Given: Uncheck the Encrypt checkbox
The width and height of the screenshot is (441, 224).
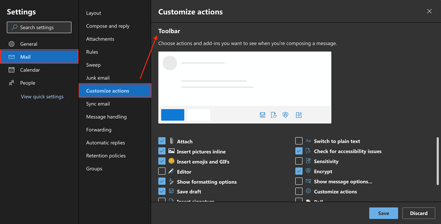Looking at the screenshot, I should coord(299,171).
